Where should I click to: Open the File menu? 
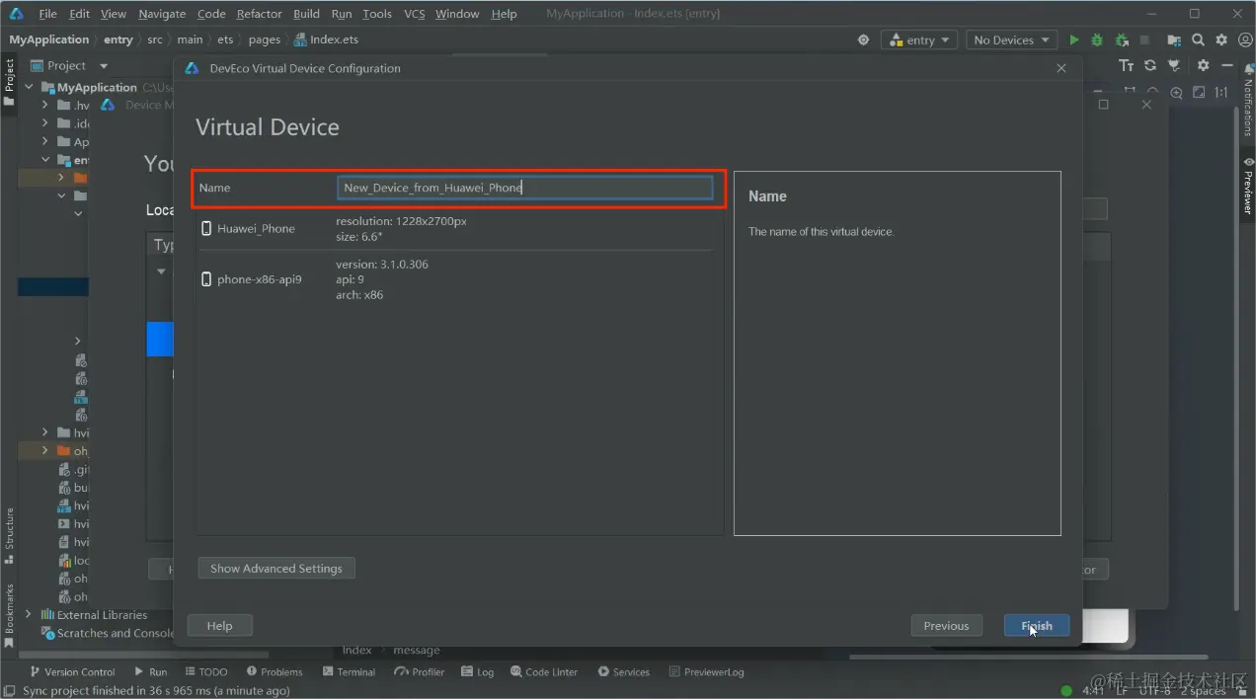point(47,14)
